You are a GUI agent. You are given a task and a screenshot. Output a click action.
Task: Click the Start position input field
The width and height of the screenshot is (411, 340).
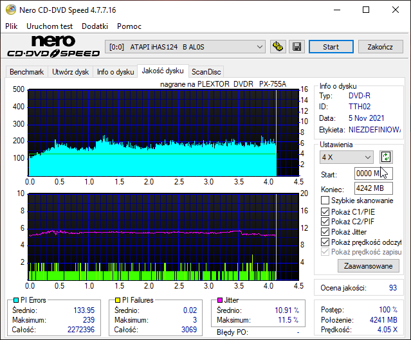[374, 174]
